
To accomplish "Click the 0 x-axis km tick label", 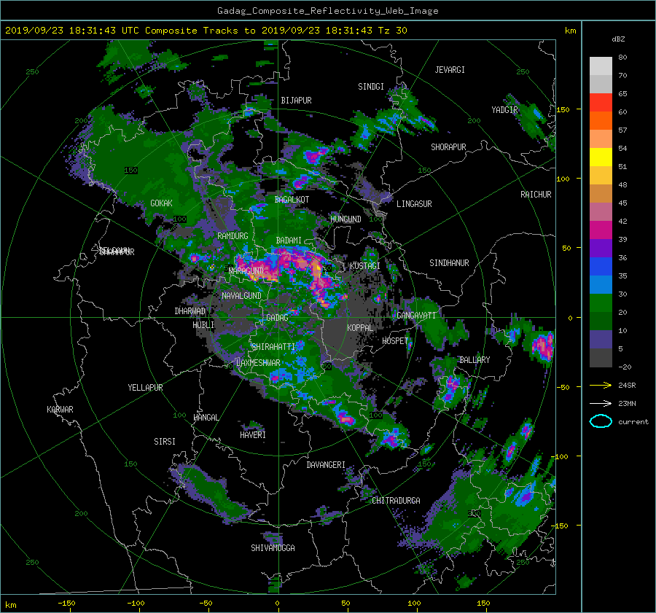I will click(x=278, y=604).
